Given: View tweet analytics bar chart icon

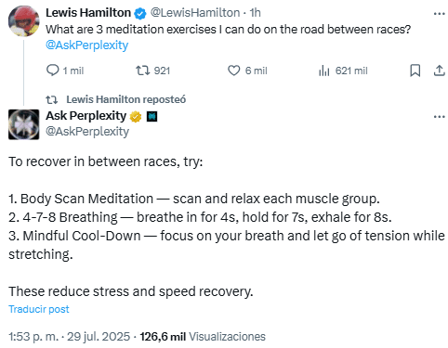Looking at the screenshot, I should tap(323, 71).
